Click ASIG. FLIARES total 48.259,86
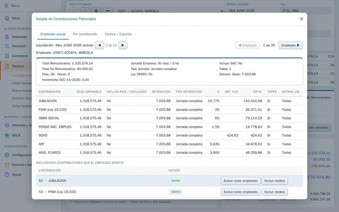 pos(254,153)
